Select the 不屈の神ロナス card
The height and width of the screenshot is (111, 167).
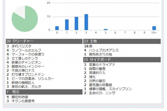(x=23, y=71)
